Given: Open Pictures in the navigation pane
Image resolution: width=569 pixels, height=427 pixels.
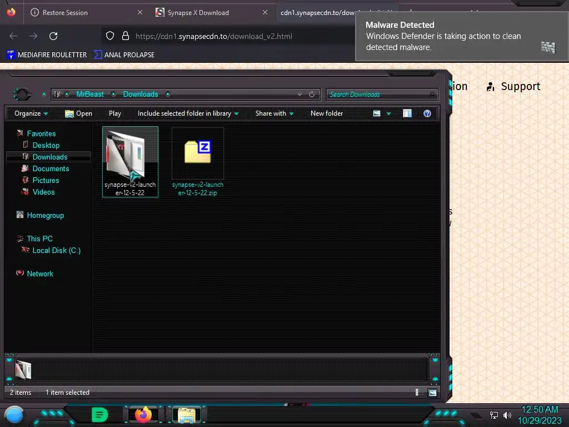Looking at the screenshot, I should [x=46, y=180].
